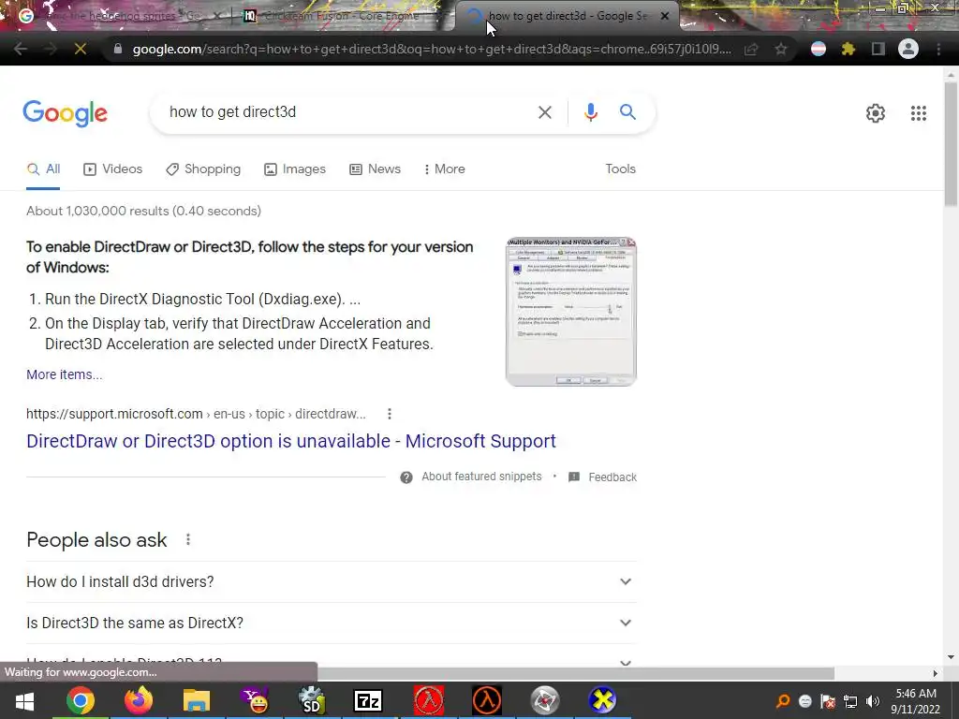
Task: Open the Chrome extensions puzzle icon
Action: (x=848, y=49)
